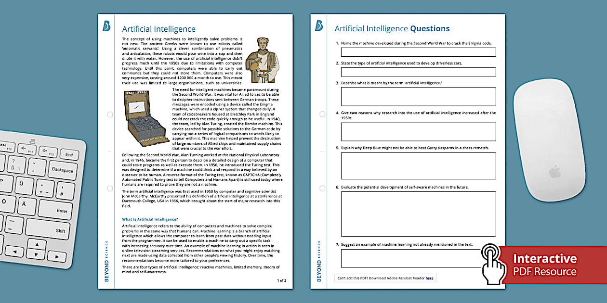
Task: Select the 'Artificial Intelligence Questions' title
Action: [x=392, y=28]
